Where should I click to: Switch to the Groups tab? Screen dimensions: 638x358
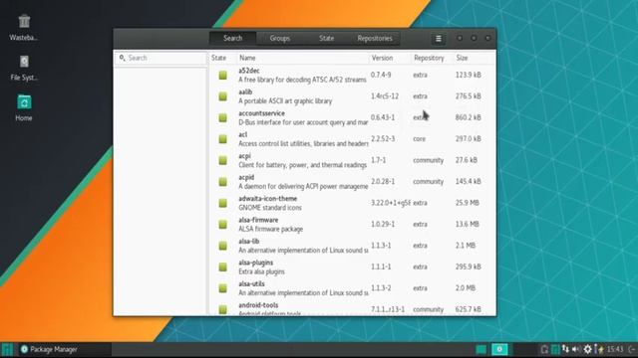(x=280, y=38)
